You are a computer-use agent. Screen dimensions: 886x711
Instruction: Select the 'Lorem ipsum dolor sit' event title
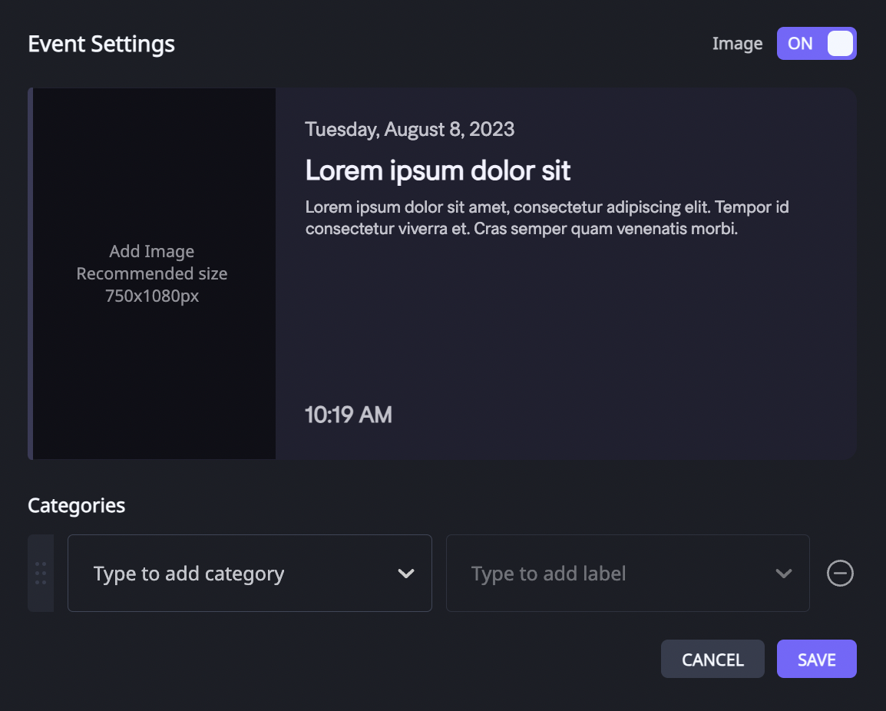point(438,170)
